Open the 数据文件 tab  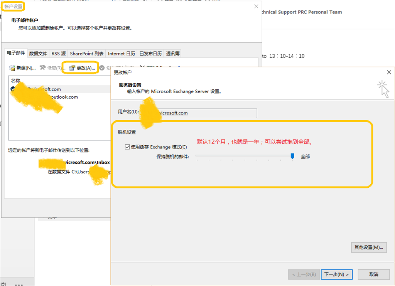tap(38, 54)
